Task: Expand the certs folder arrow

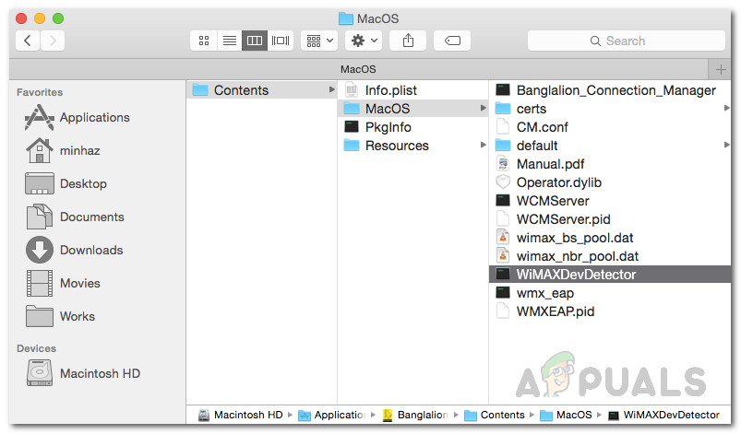Action: (x=727, y=108)
